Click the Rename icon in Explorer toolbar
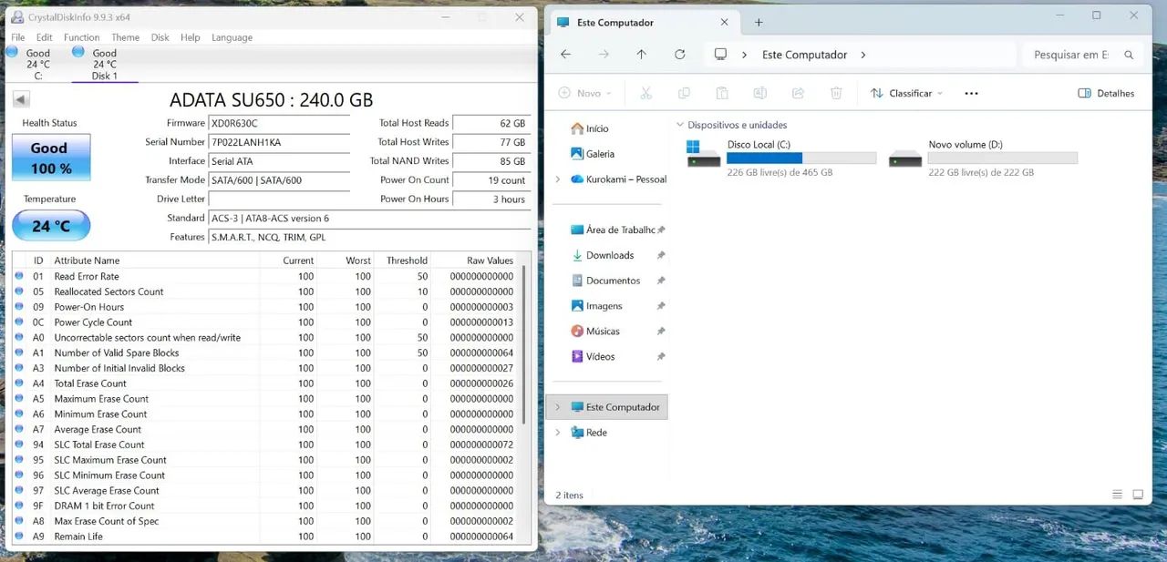The height and width of the screenshot is (562, 1167). tap(759, 93)
